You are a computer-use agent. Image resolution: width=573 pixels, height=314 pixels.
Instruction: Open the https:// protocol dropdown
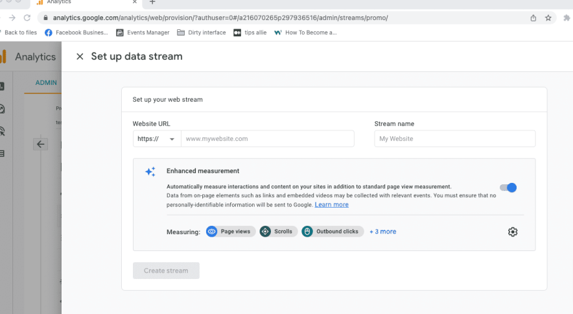(x=156, y=139)
